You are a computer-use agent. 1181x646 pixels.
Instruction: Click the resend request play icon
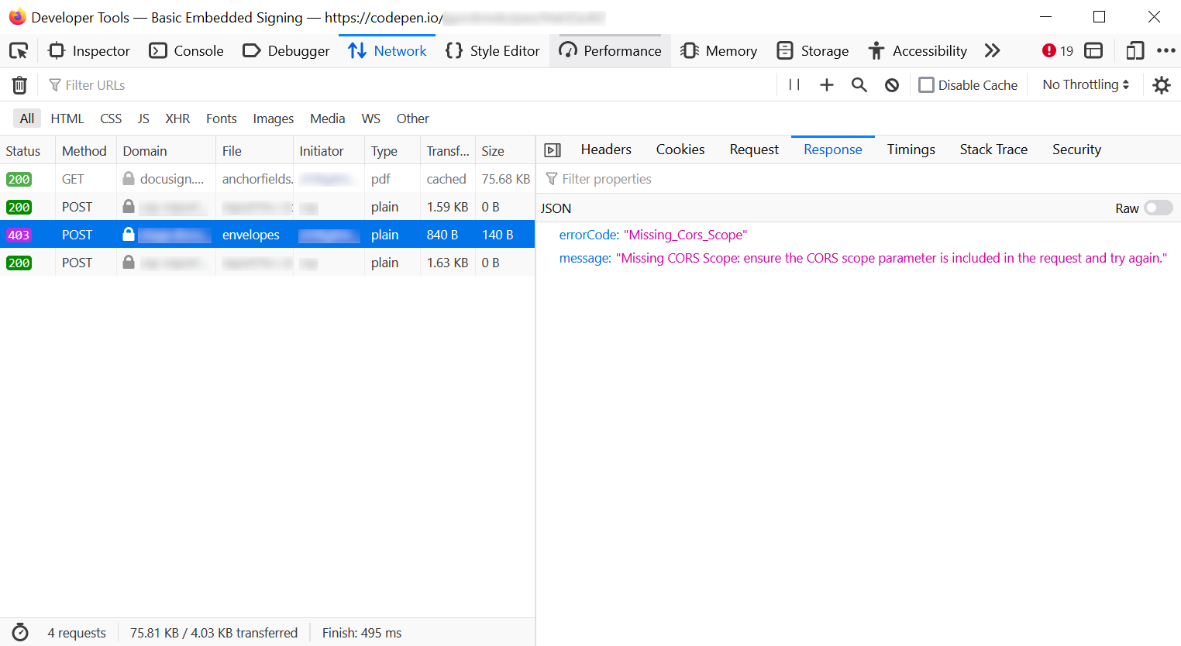tap(553, 149)
